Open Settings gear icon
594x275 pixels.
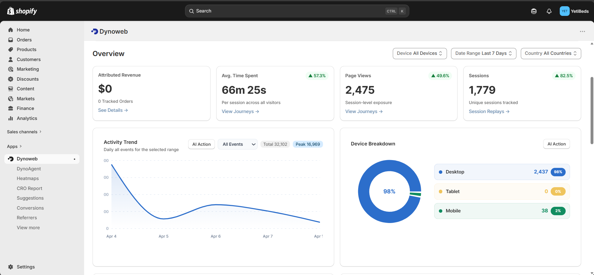tap(11, 267)
